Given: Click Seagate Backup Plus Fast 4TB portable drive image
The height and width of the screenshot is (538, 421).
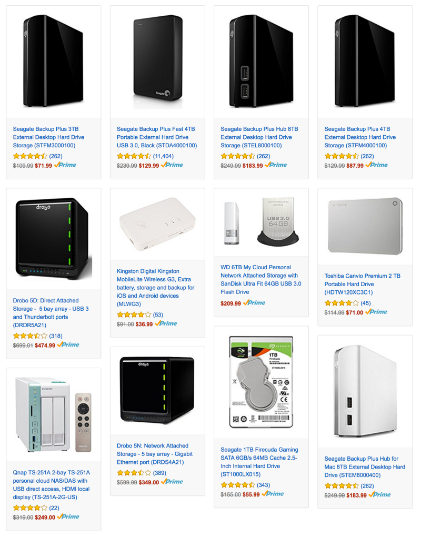Looking at the screenshot, I should 158,62.
